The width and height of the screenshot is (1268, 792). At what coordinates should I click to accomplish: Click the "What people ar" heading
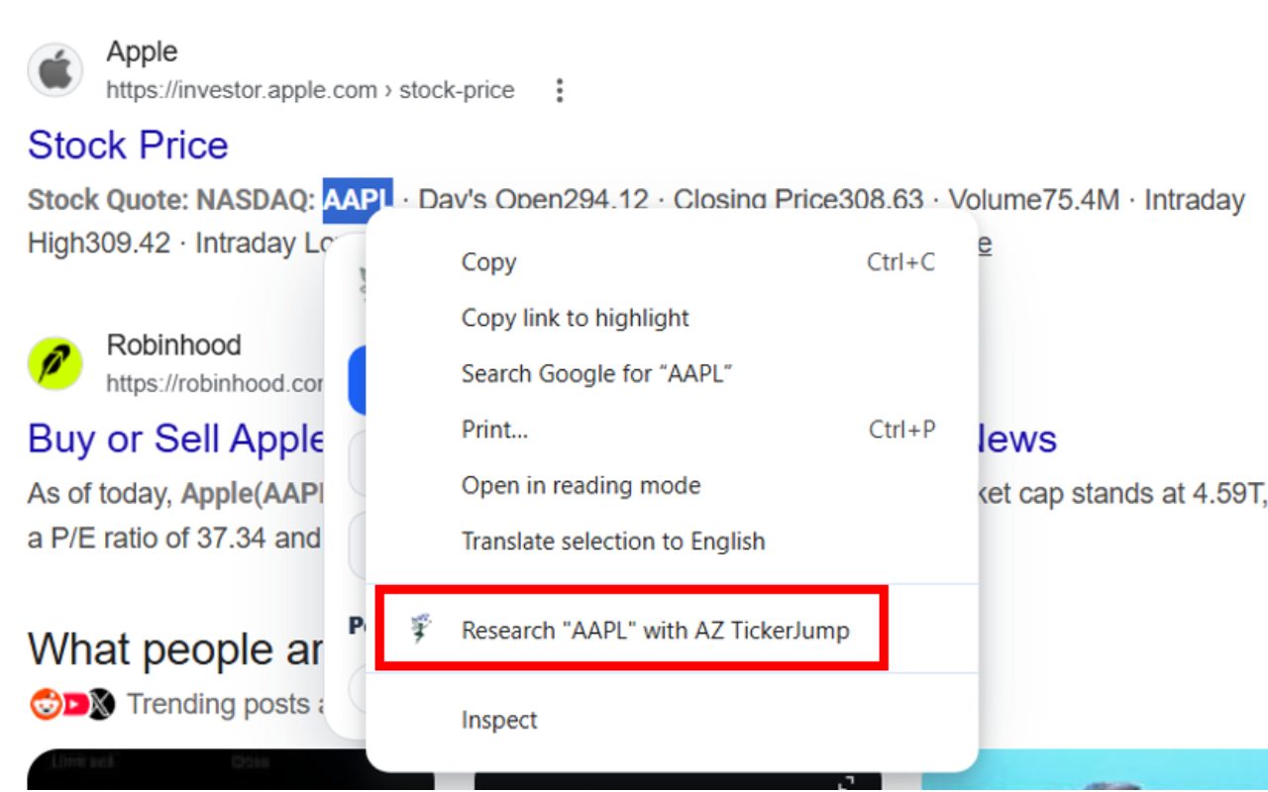(x=174, y=649)
